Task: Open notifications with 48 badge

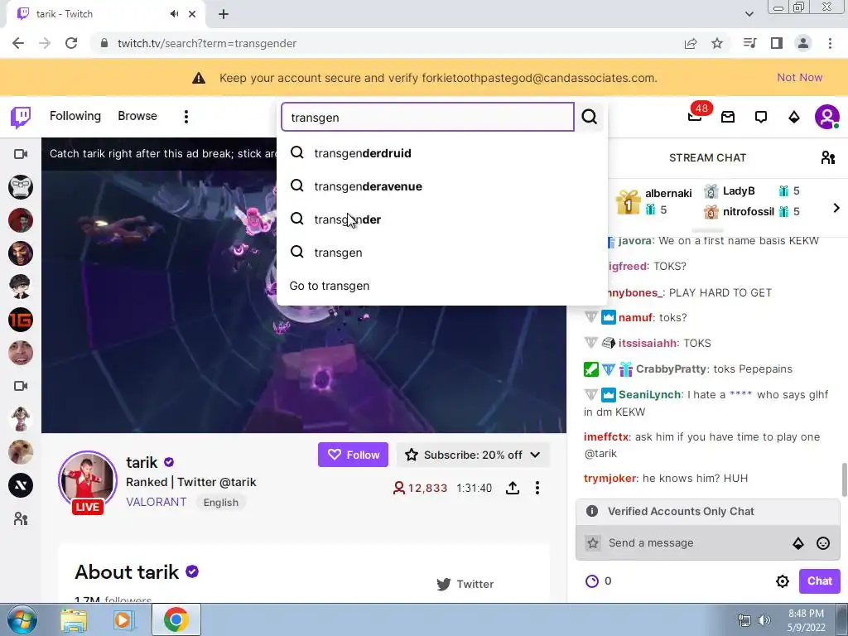Action: [695, 116]
